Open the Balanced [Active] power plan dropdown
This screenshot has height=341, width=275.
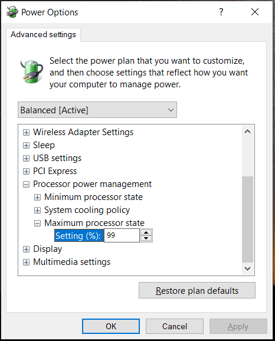(x=97, y=110)
